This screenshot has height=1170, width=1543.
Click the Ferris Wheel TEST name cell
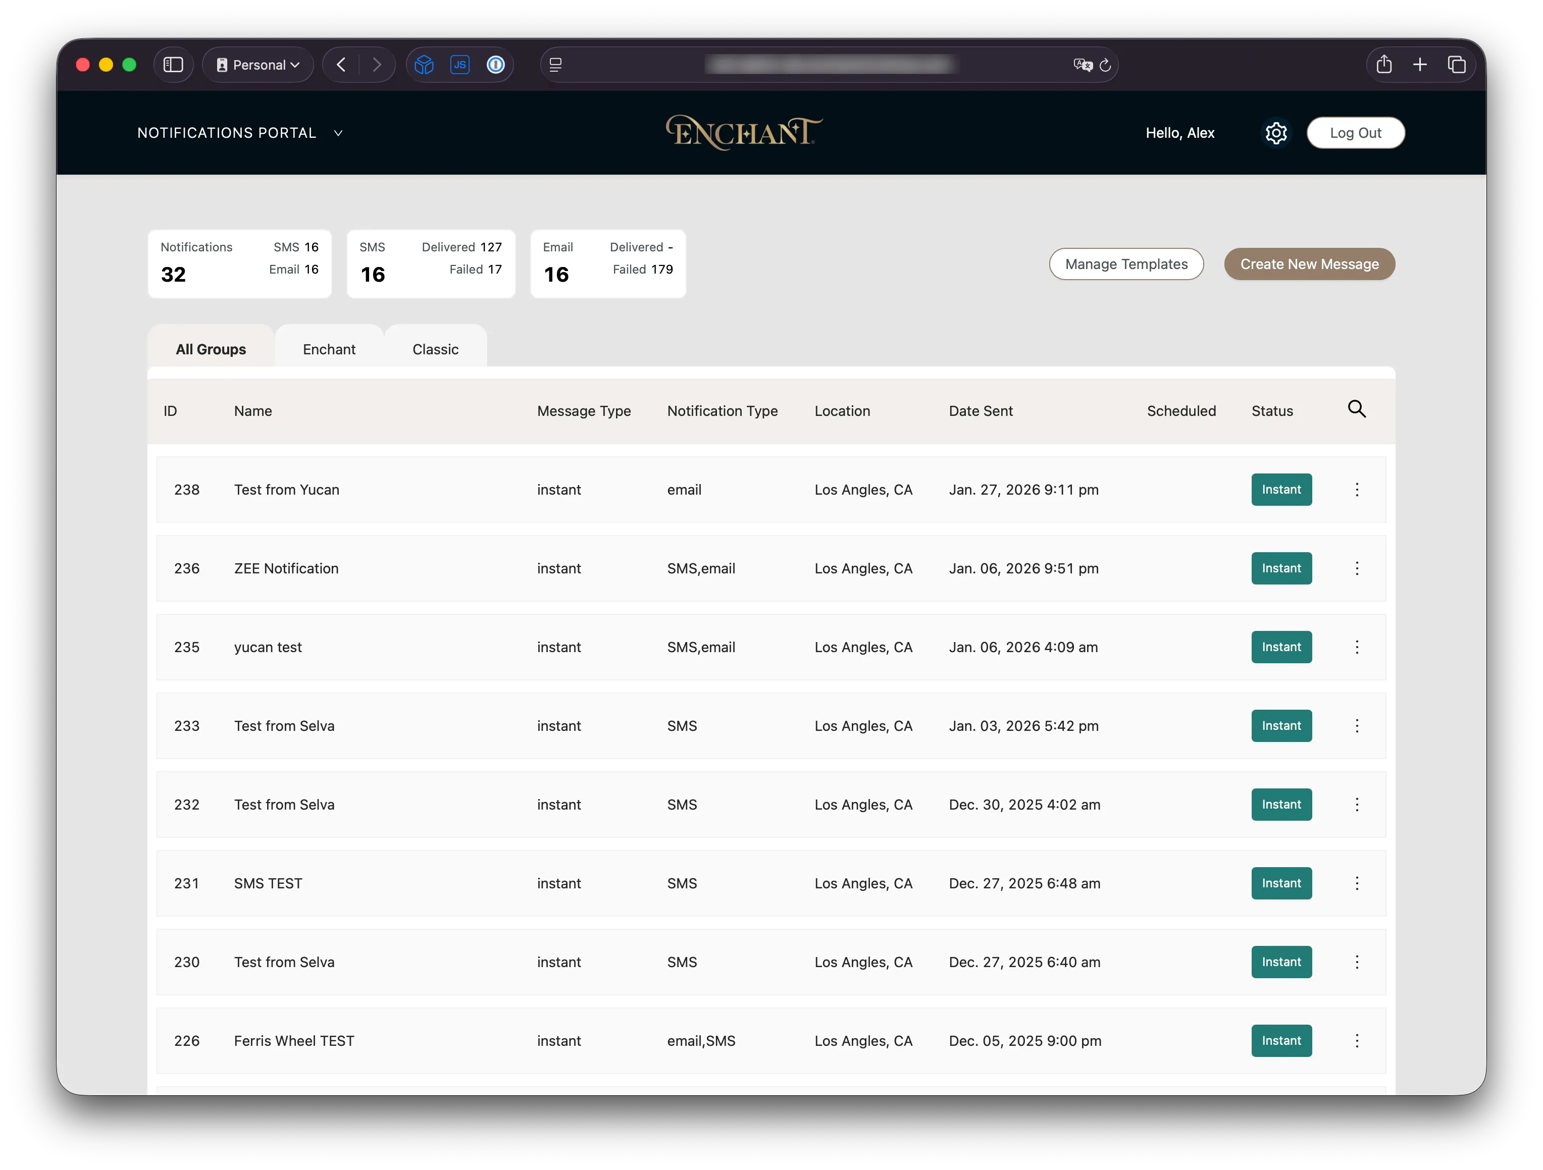[x=294, y=1041]
